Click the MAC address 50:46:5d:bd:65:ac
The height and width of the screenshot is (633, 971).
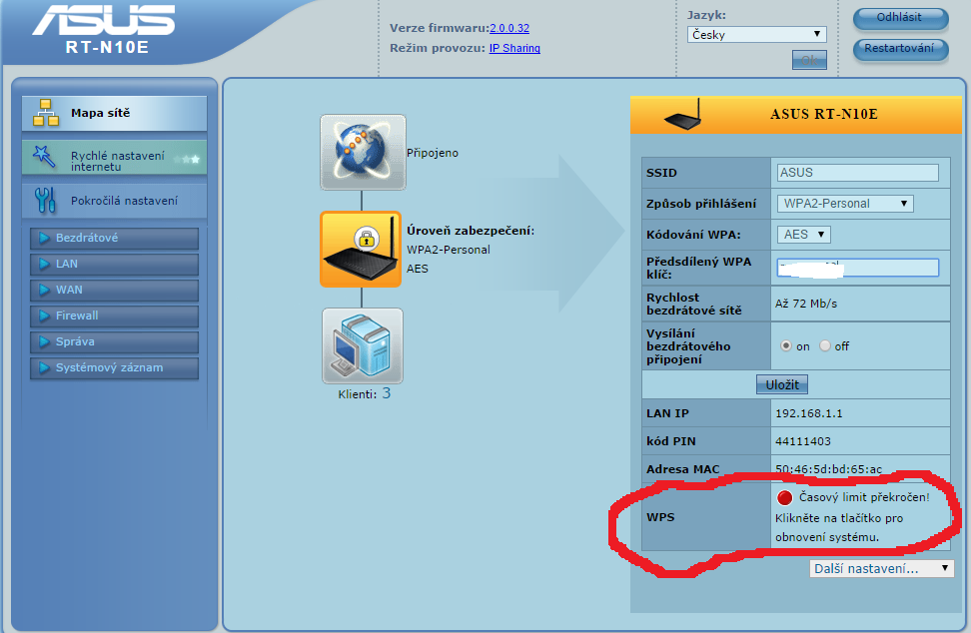[x=828, y=469]
